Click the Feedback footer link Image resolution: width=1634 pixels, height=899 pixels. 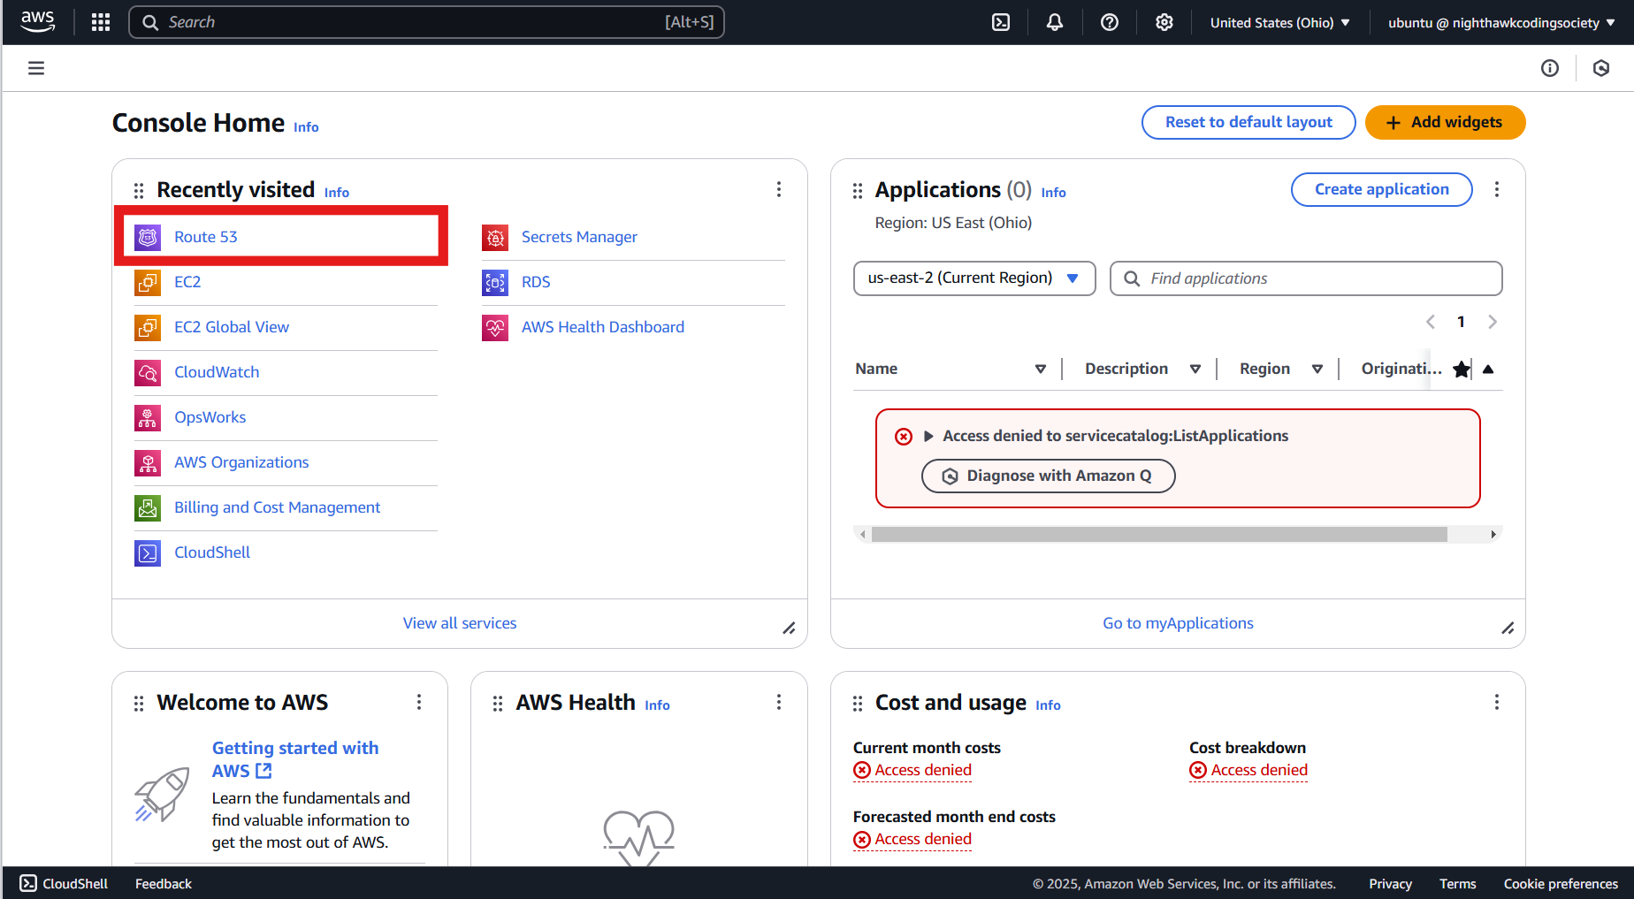click(163, 883)
